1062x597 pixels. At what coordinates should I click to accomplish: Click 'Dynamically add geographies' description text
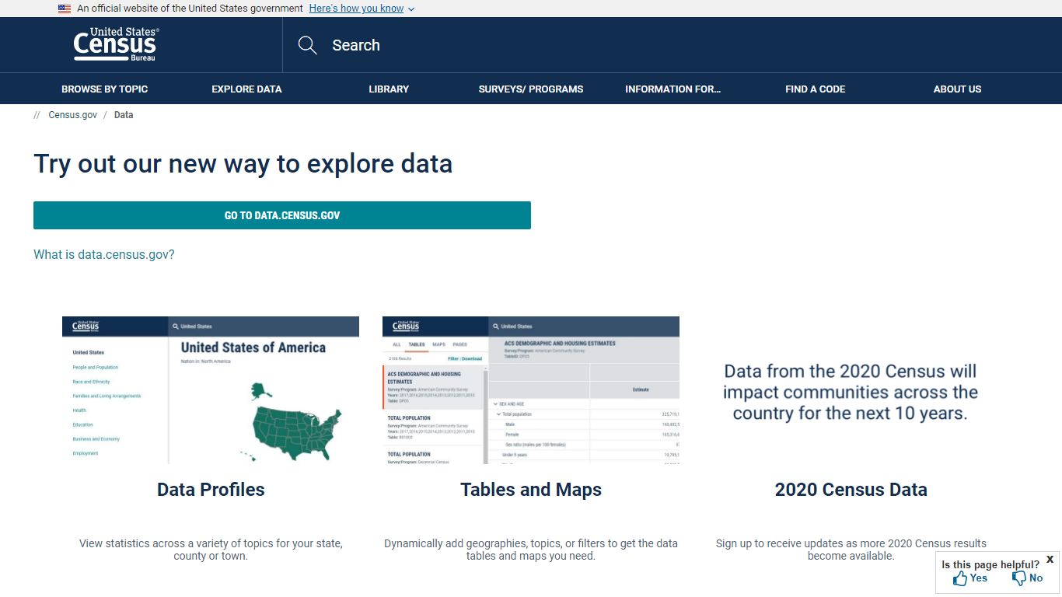point(531,550)
